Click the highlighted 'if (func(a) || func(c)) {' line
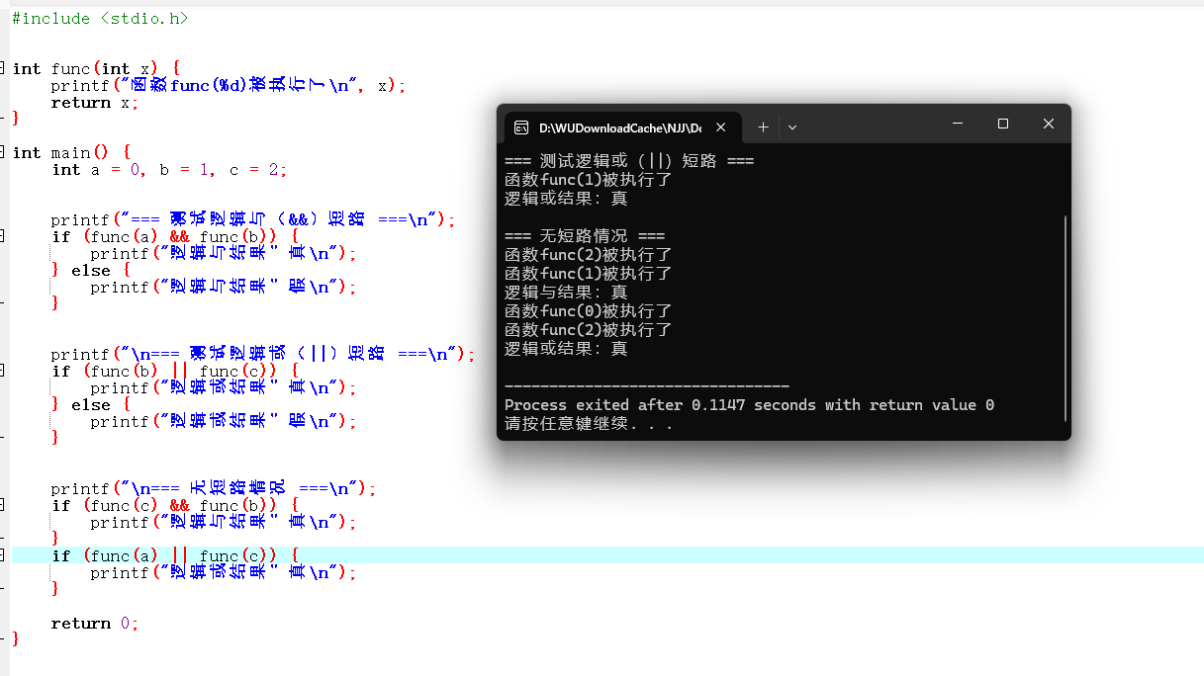1204x676 pixels. (175, 555)
